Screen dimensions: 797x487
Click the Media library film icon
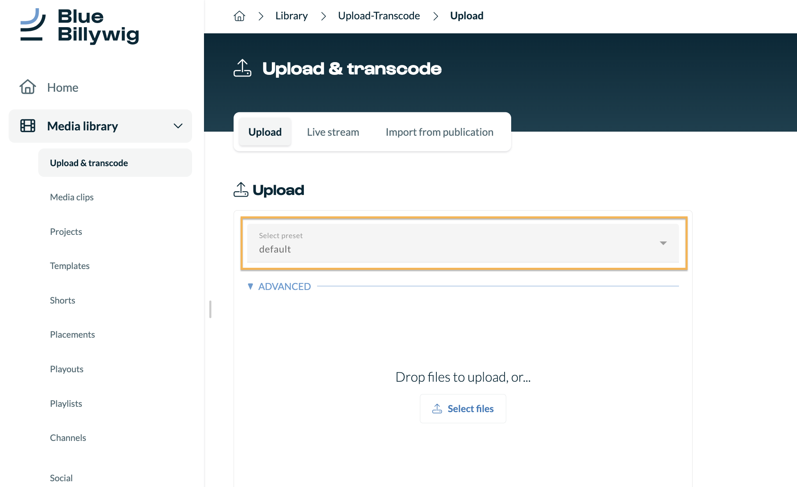tap(28, 126)
